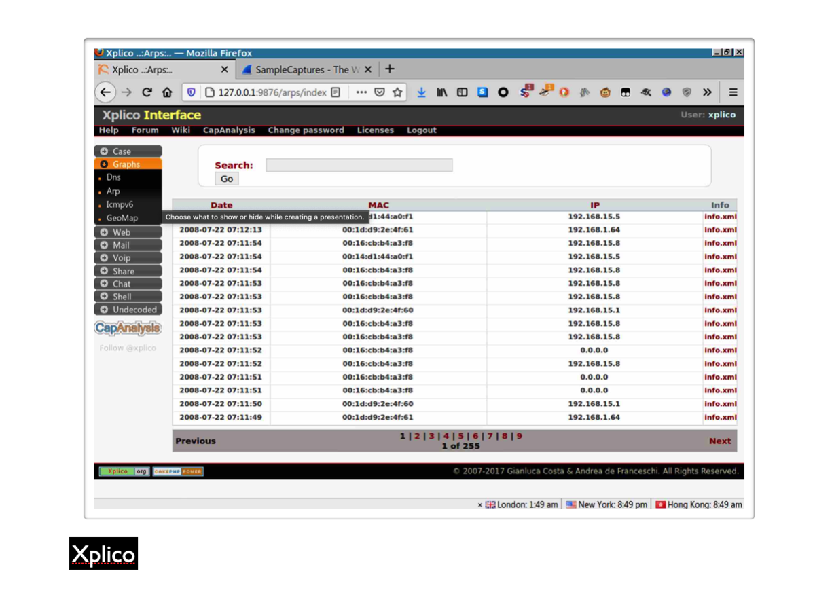Click the CapAnalysis logo in sidebar
Viewport: 815px width, 607px height.
(128, 329)
